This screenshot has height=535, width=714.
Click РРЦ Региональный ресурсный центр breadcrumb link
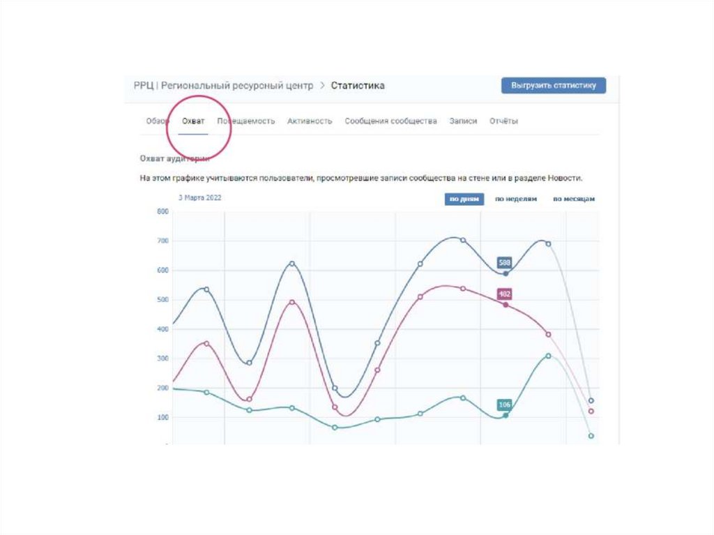click(223, 85)
